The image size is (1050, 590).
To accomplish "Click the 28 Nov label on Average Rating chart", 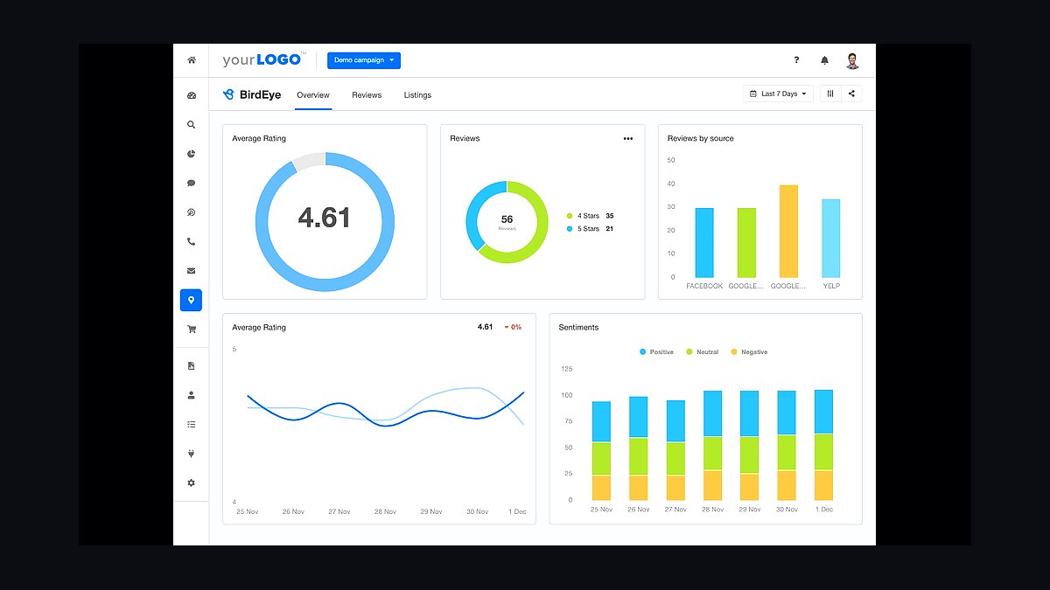I will [x=384, y=511].
